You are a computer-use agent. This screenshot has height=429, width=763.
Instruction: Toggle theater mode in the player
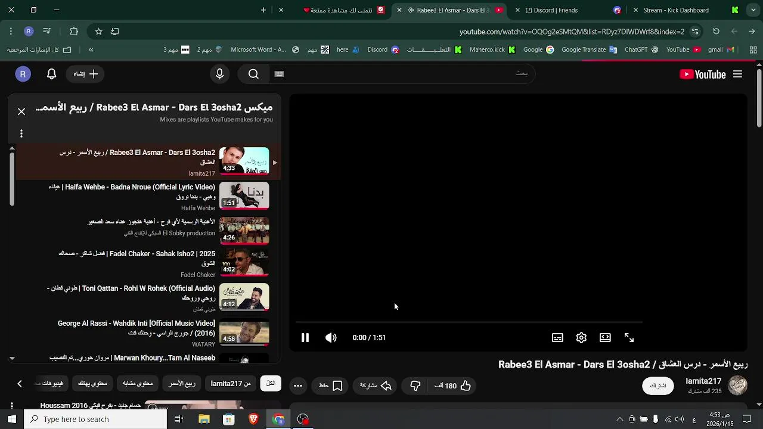[x=605, y=338]
